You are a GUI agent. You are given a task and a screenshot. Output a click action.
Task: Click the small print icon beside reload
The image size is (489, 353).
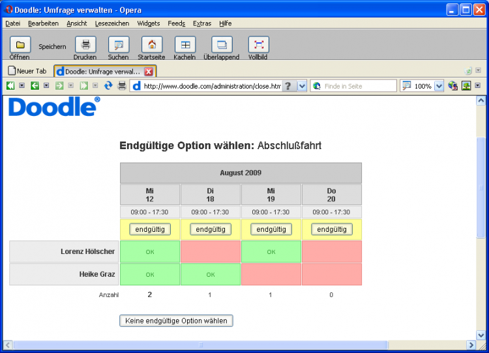click(x=122, y=86)
